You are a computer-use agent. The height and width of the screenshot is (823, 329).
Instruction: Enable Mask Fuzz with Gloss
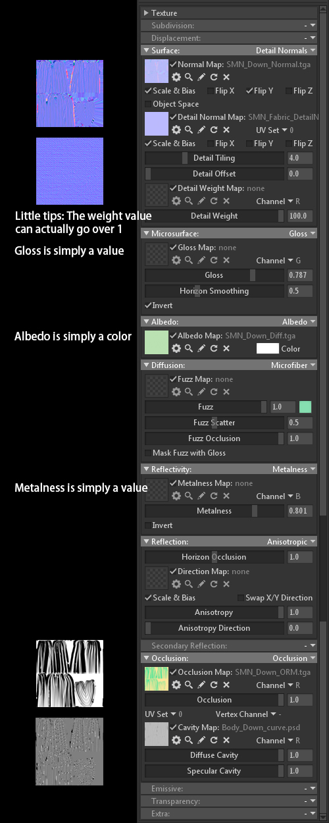coord(185,453)
